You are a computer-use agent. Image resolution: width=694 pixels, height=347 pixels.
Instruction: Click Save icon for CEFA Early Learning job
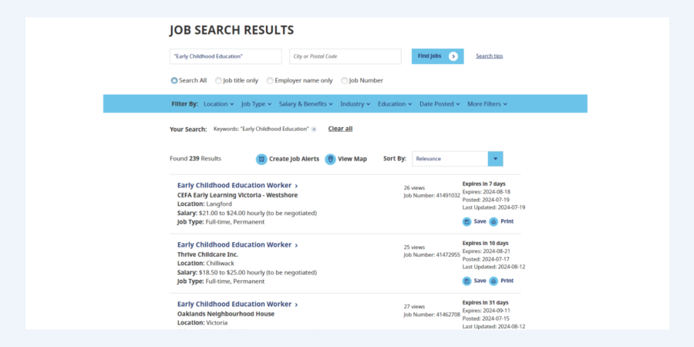coord(467,221)
